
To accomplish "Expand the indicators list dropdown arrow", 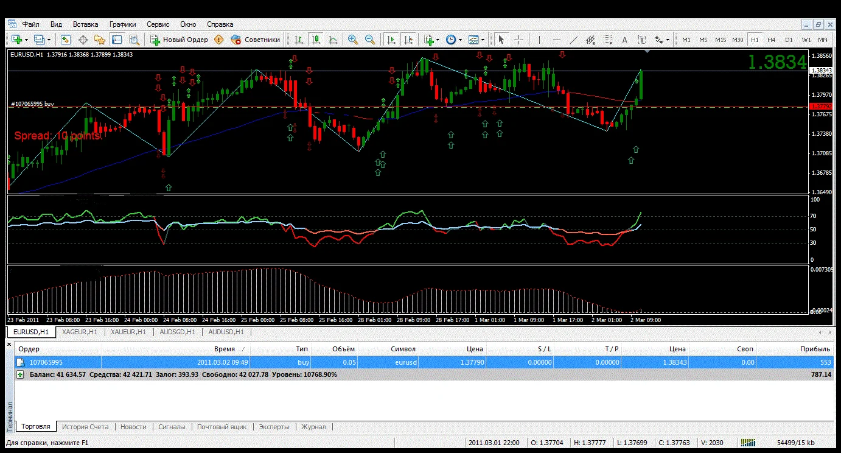I will point(438,40).
